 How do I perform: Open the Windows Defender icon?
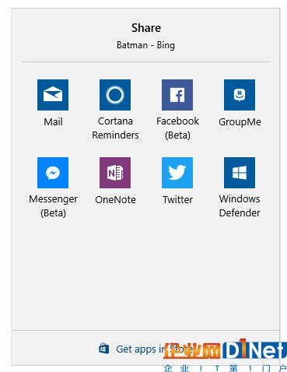click(x=240, y=173)
